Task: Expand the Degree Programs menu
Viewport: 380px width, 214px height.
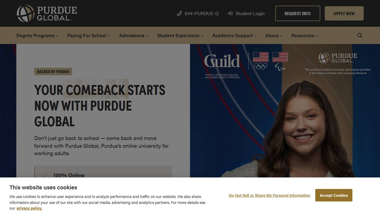Action: pyautogui.click(x=37, y=35)
